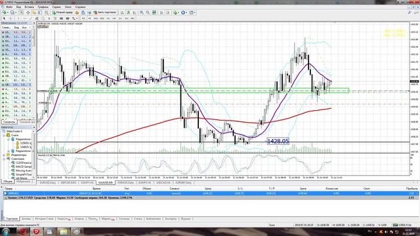Open the USDCAD,H1 chart tab
This screenshot has height=236, width=420.
pos(163,182)
